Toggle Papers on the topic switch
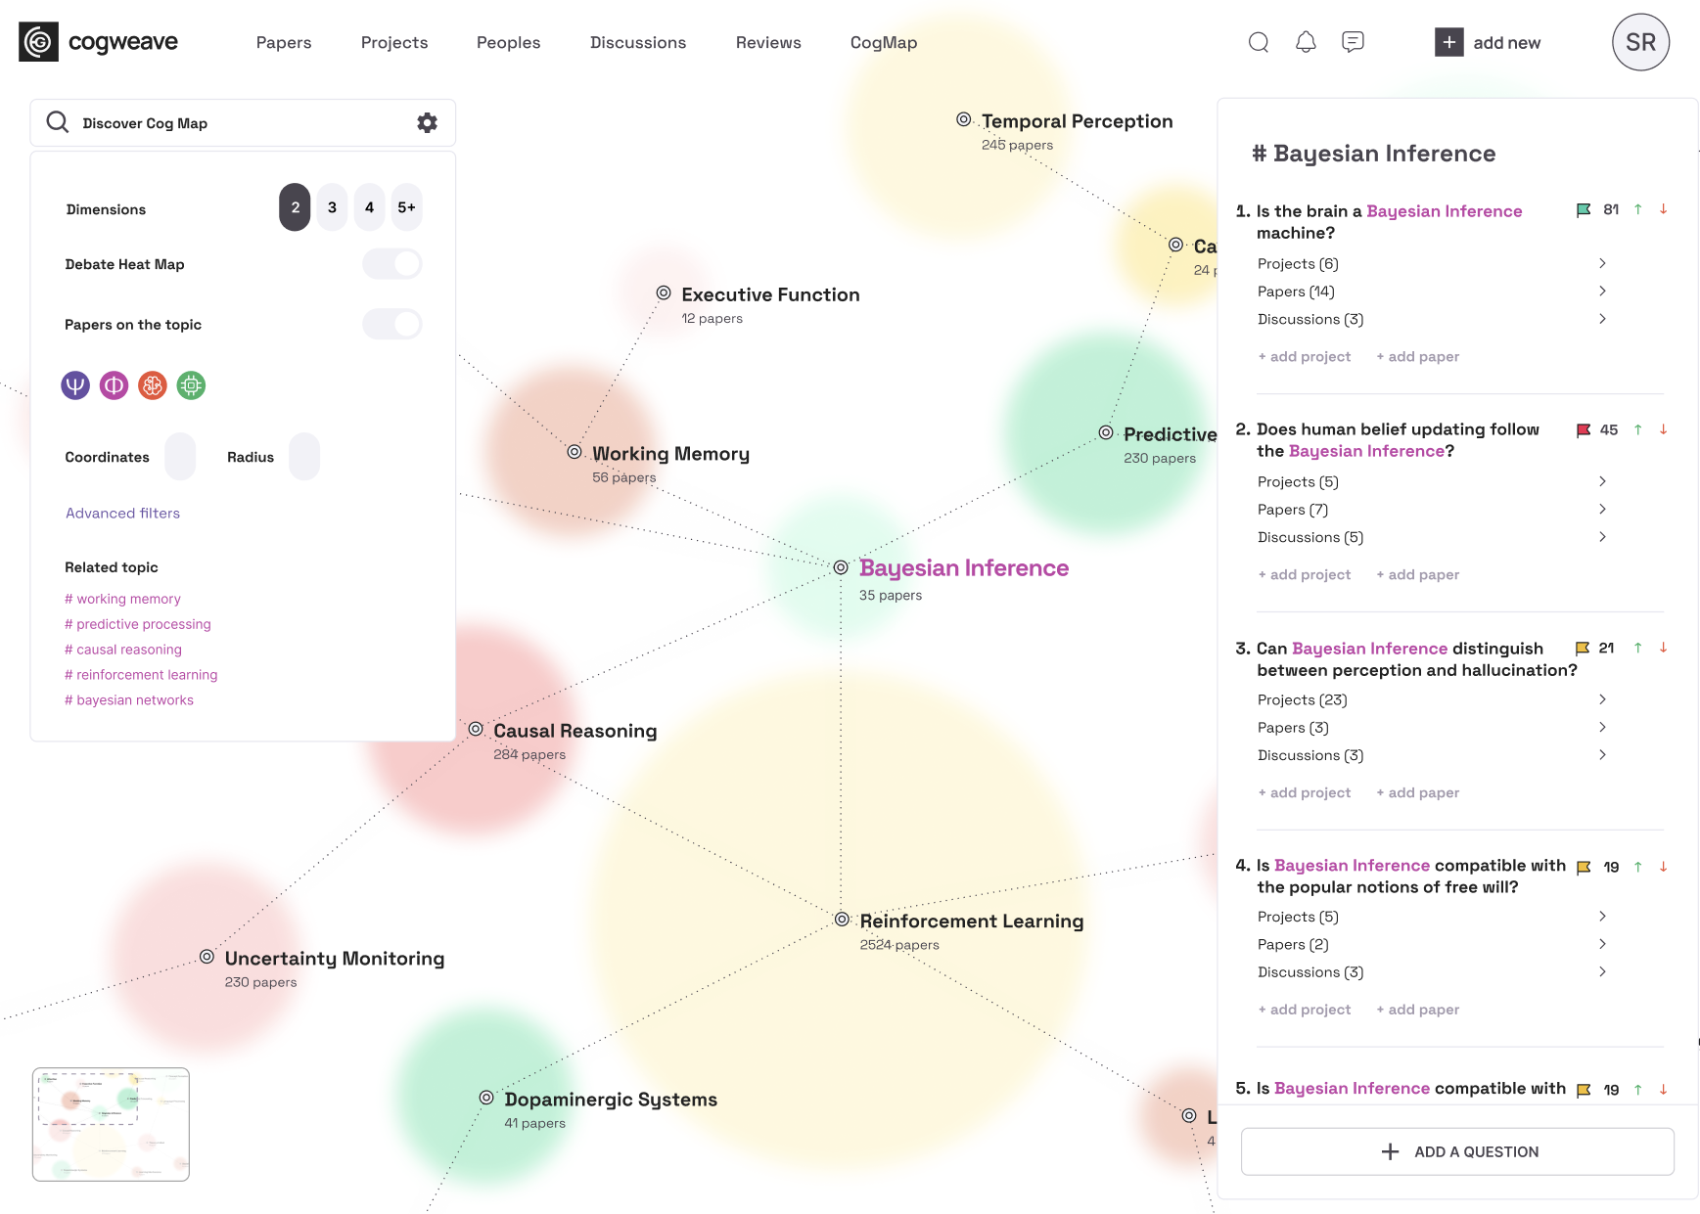The width and height of the screenshot is (1700, 1214). click(392, 324)
